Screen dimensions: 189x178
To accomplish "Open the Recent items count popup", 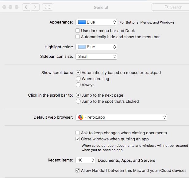I will [x=85, y=160].
